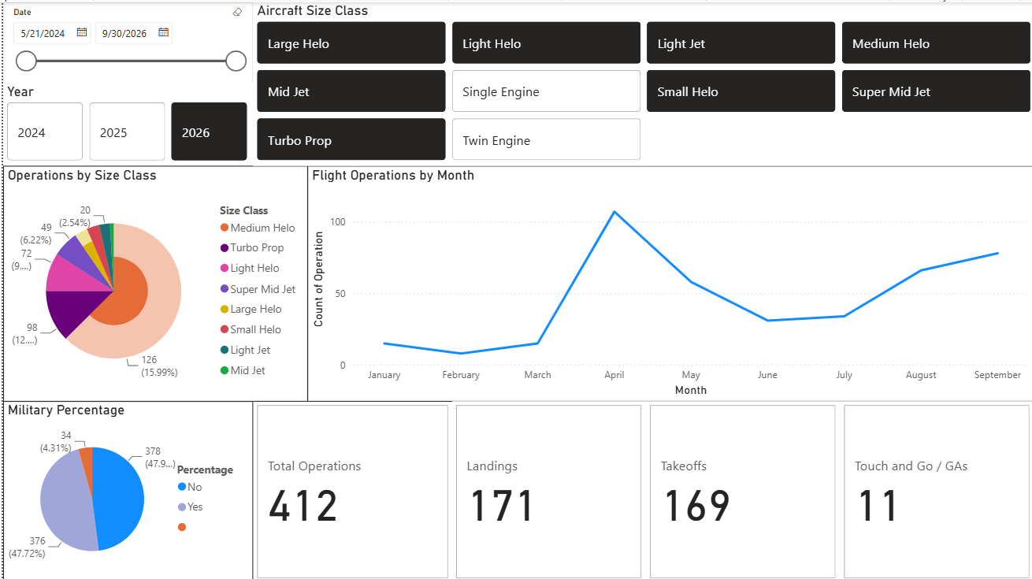The image size is (1032, 579).
Task: Click the Takeoffs card showing 169
Action: (x=742, y=492)
